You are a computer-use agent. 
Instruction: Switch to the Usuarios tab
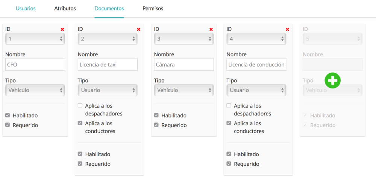pos(26,8)
